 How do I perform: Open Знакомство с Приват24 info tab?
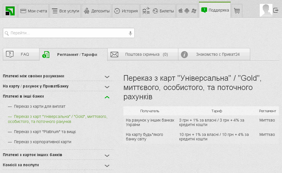click(214, 55)
